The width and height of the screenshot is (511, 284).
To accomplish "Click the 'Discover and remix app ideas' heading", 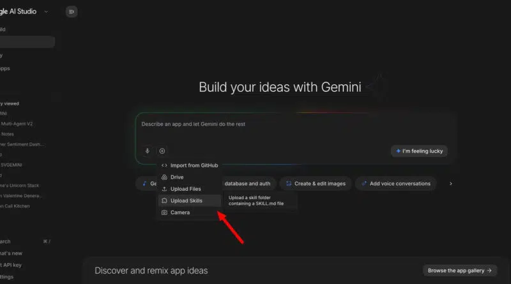I will (151, 271).
